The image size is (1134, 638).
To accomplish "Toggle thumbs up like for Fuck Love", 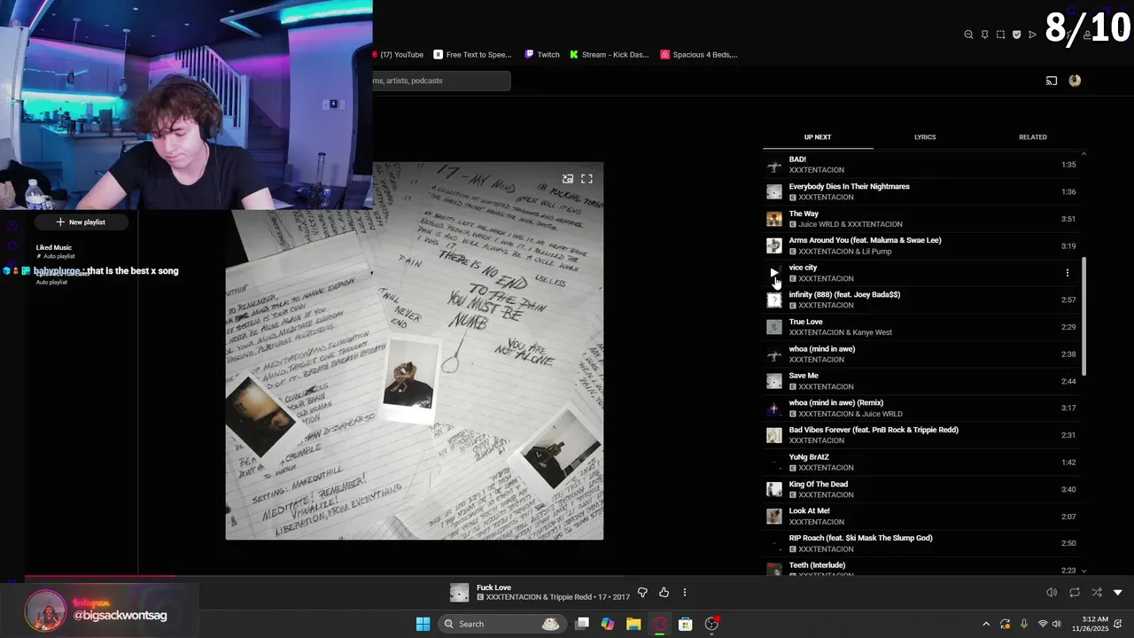I will tap(664, 592).
